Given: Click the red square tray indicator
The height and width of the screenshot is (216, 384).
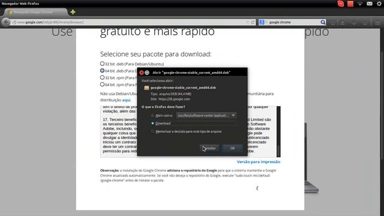Looking at the screenshot, I should pyautogui.click(x=350, y=4).
